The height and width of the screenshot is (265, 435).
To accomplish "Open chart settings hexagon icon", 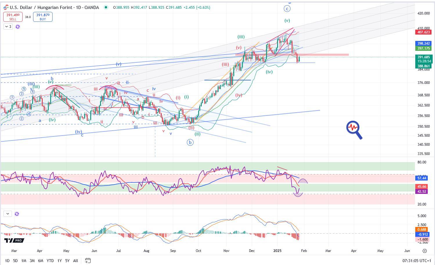I will pyautogui.click(x=425, y=251).
